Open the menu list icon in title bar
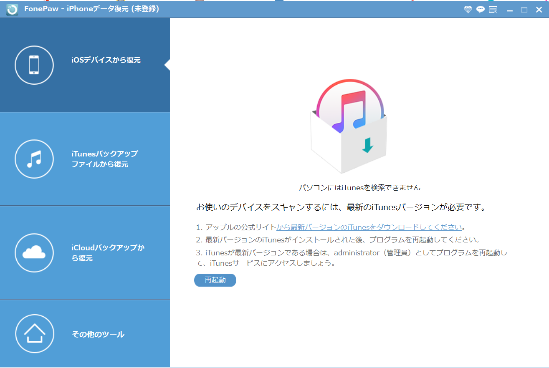Viewport: 549px width, 368px height. pyautogui.click(x=493, y=10)
